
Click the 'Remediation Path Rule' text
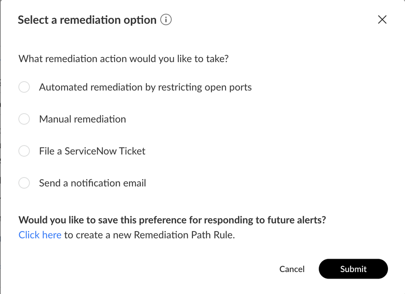click(x=184, y=235)
